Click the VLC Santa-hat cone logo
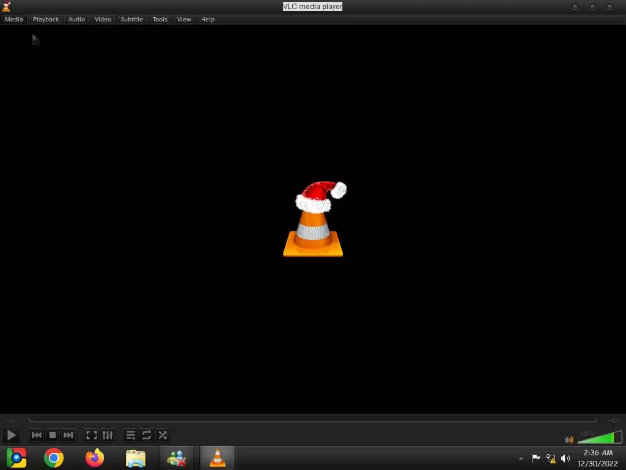Image resolution: width=626 pixels, height=470 pixels. [314, 219]
